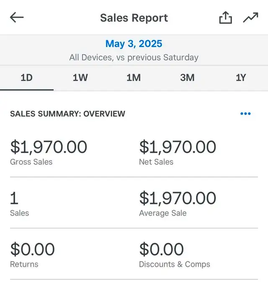The width and height of the screenshot is (268, 294).
Task: Tap the Gross Sales $1,970.00 figure
Action: 49,147
